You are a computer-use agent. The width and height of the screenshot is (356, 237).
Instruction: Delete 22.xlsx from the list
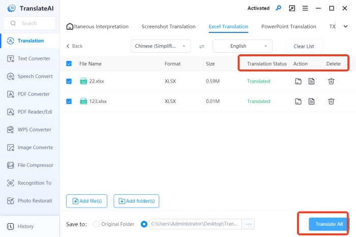[331, 81]
